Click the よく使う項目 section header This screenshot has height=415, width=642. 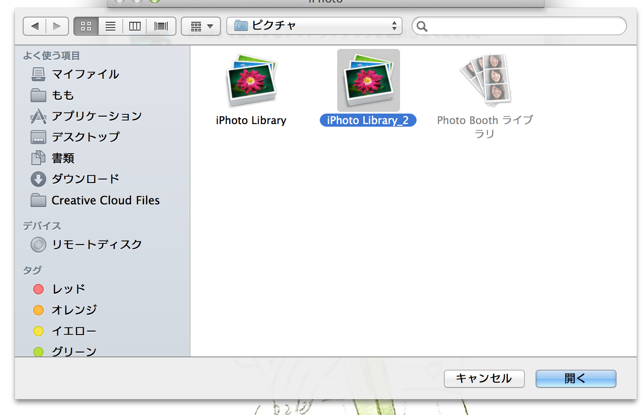pyautogui.click(x=52, y=56)
